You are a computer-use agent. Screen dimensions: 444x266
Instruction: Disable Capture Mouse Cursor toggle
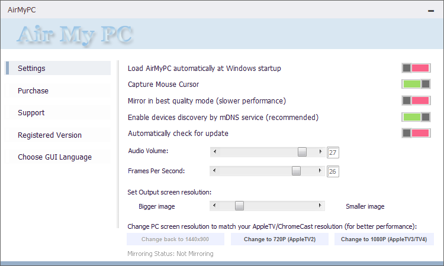tap(416, 84)
